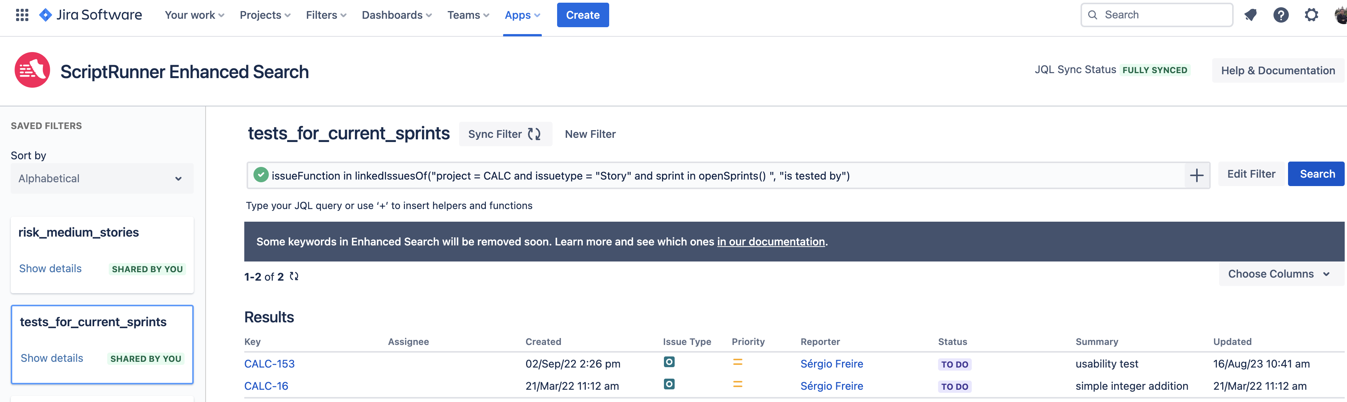Select the tests_for_current_sprints saved filter card
The image size is (1347, 402).
(102, 345)
